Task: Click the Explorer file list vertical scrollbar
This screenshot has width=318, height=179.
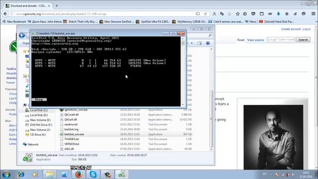Action: 211,119
